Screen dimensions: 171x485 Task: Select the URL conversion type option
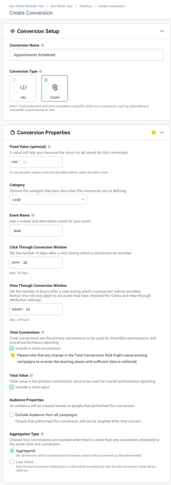tap(23, 88)
